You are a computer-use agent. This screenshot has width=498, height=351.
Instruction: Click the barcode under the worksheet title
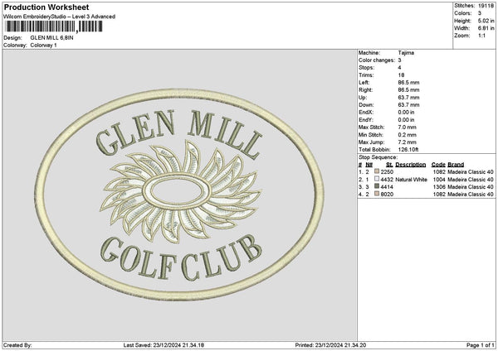tap(54, 26)
